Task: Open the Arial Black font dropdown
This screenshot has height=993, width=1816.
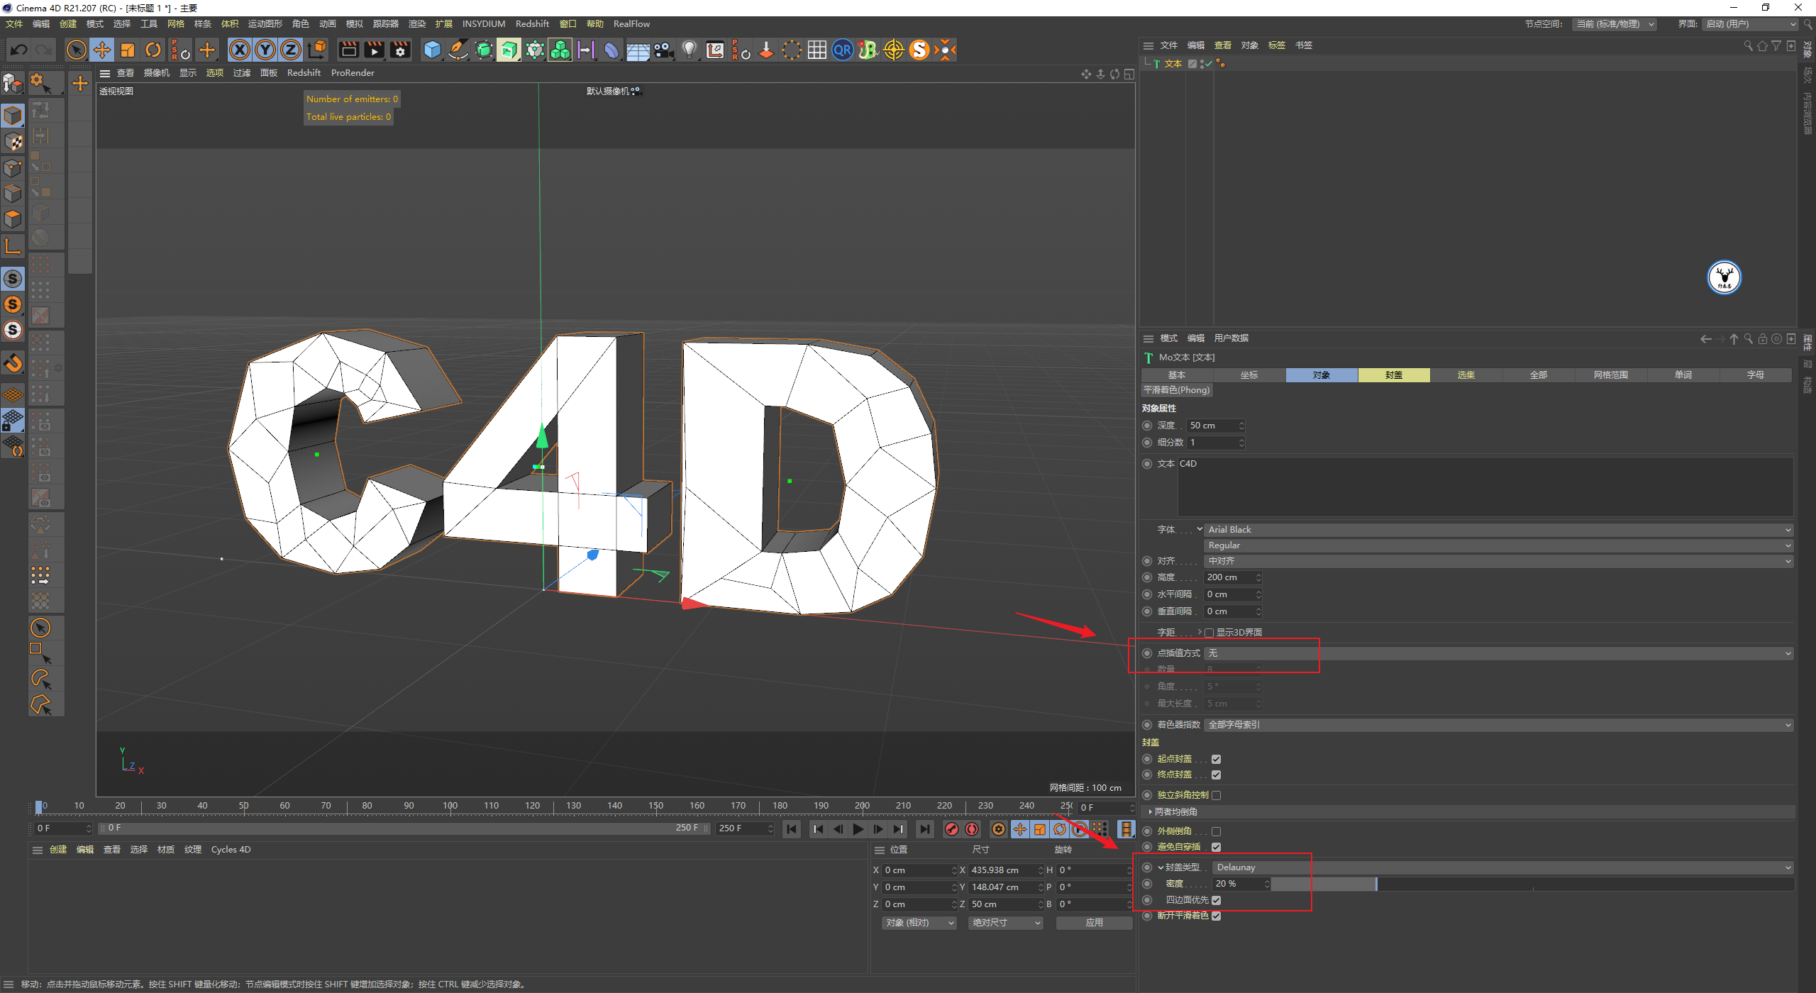Action: pos(1497,530)
